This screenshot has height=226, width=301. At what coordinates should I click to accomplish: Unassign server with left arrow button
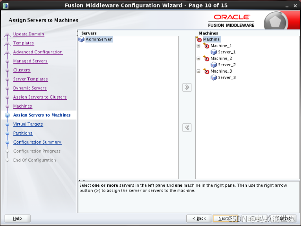coord(187,128)
